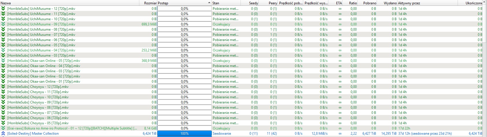
Task: Select the torrent '[HorribleSubs] Okaa-san Online - 01 [720p].mkv'
Action: coord(44,82)
